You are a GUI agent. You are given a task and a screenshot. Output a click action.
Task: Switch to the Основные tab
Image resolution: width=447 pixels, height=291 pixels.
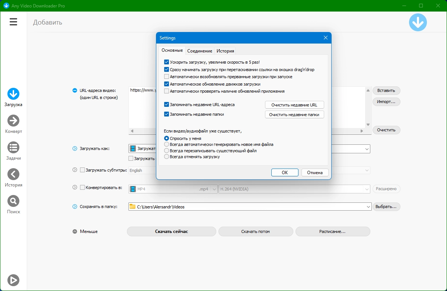172,50
